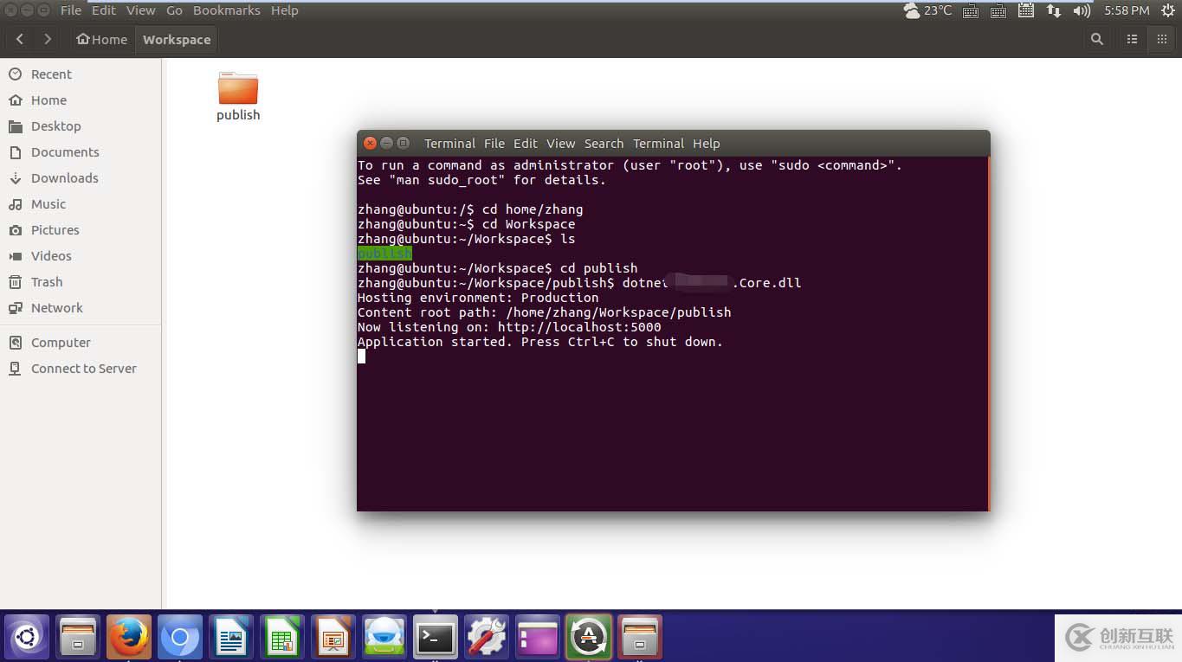Open the Terminal window Search menu

pyautogui.click(x=604, y=144)
